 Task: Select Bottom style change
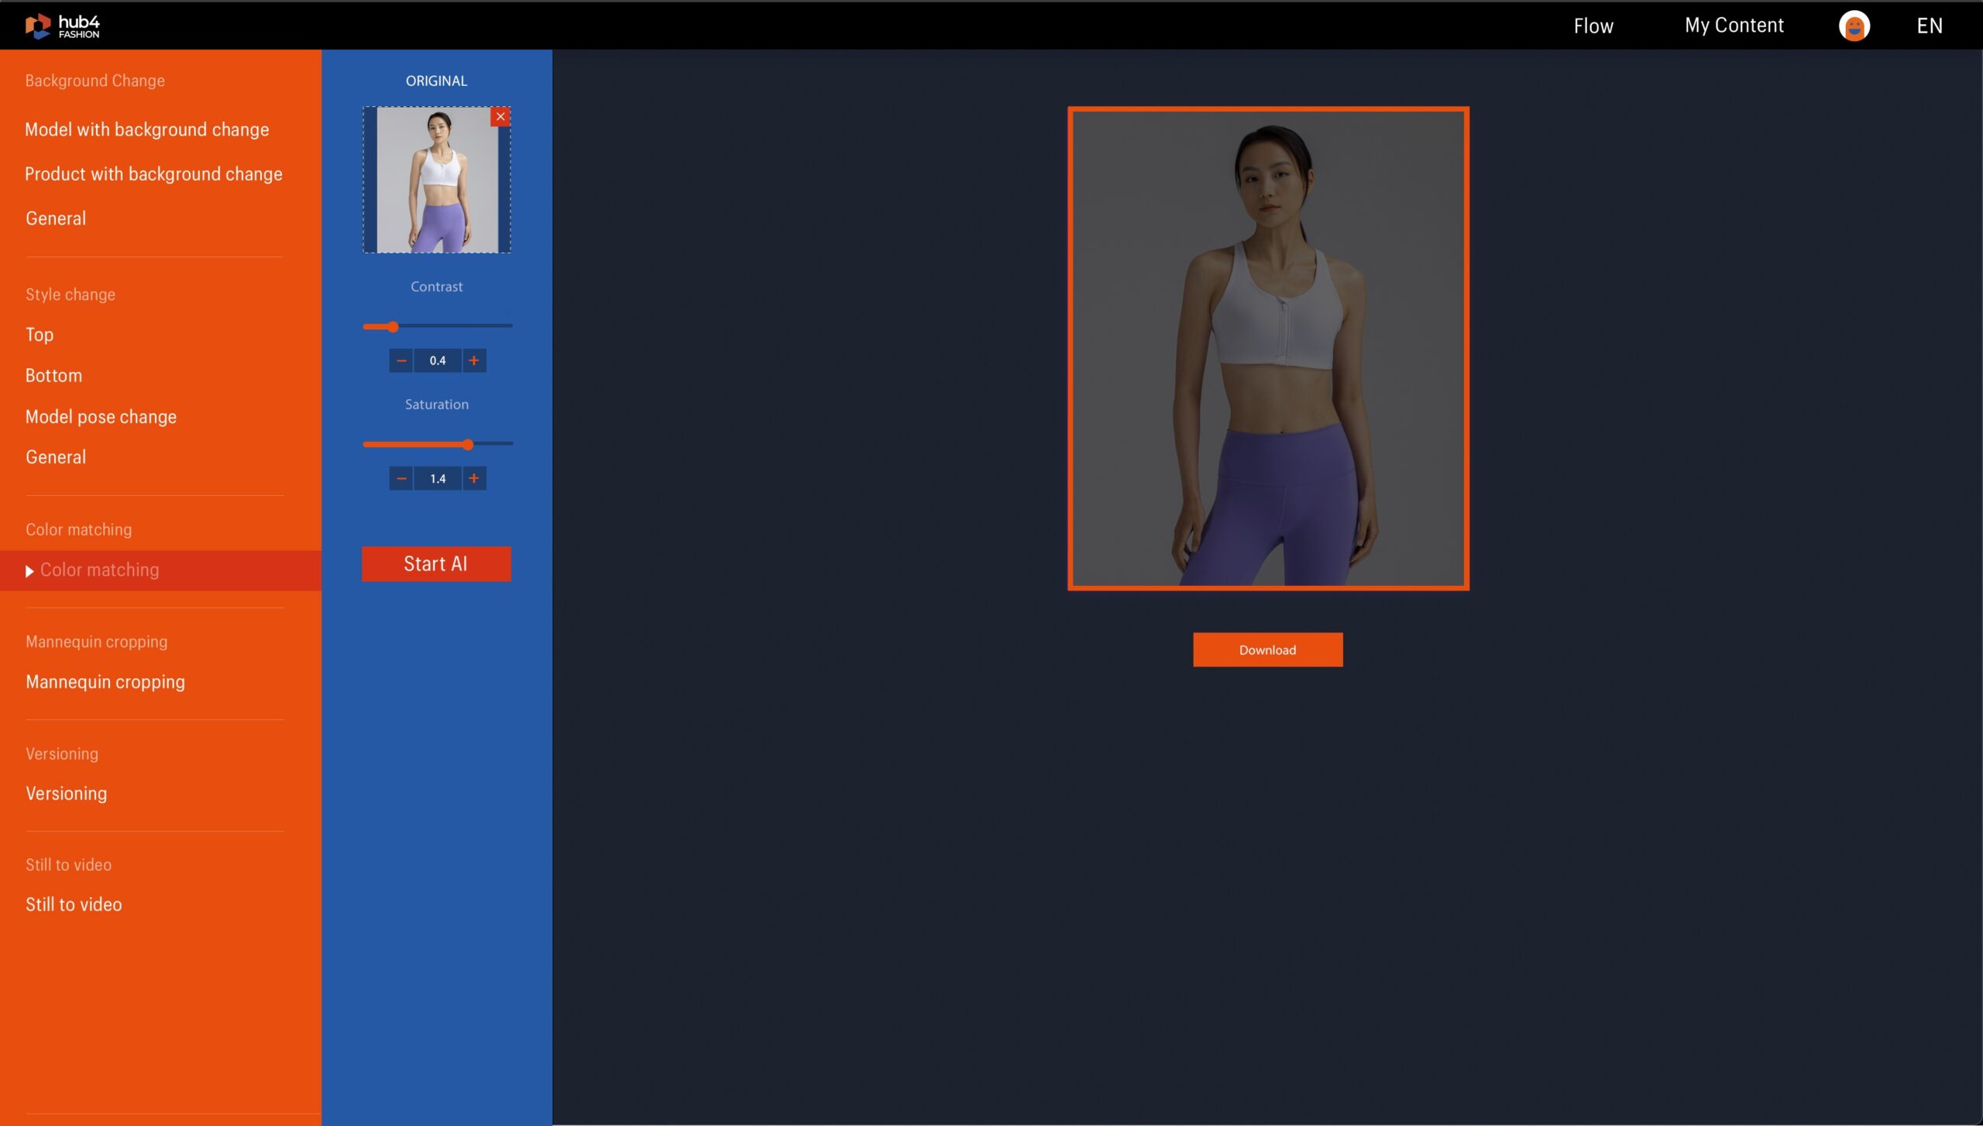pyautogui.click(x=53, y=375)
